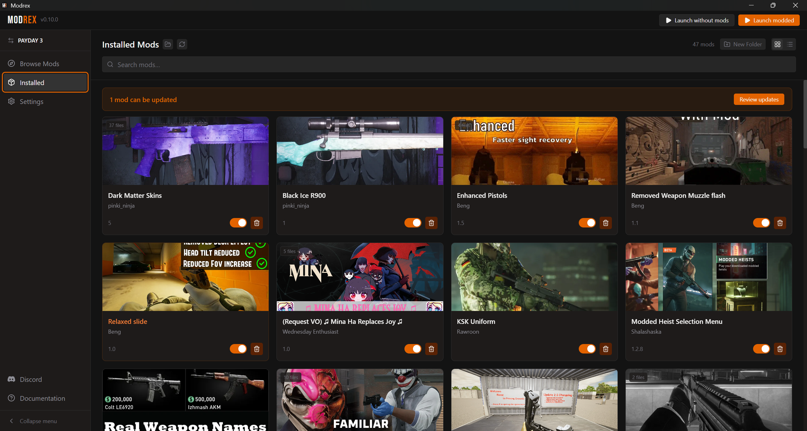Create a New Folder
This screenshot has height=431, width=807.
tap(743, 44)
